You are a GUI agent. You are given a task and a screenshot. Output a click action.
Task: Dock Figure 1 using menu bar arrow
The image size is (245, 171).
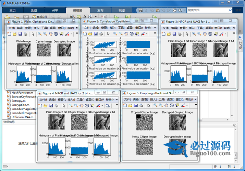[77, 28]
